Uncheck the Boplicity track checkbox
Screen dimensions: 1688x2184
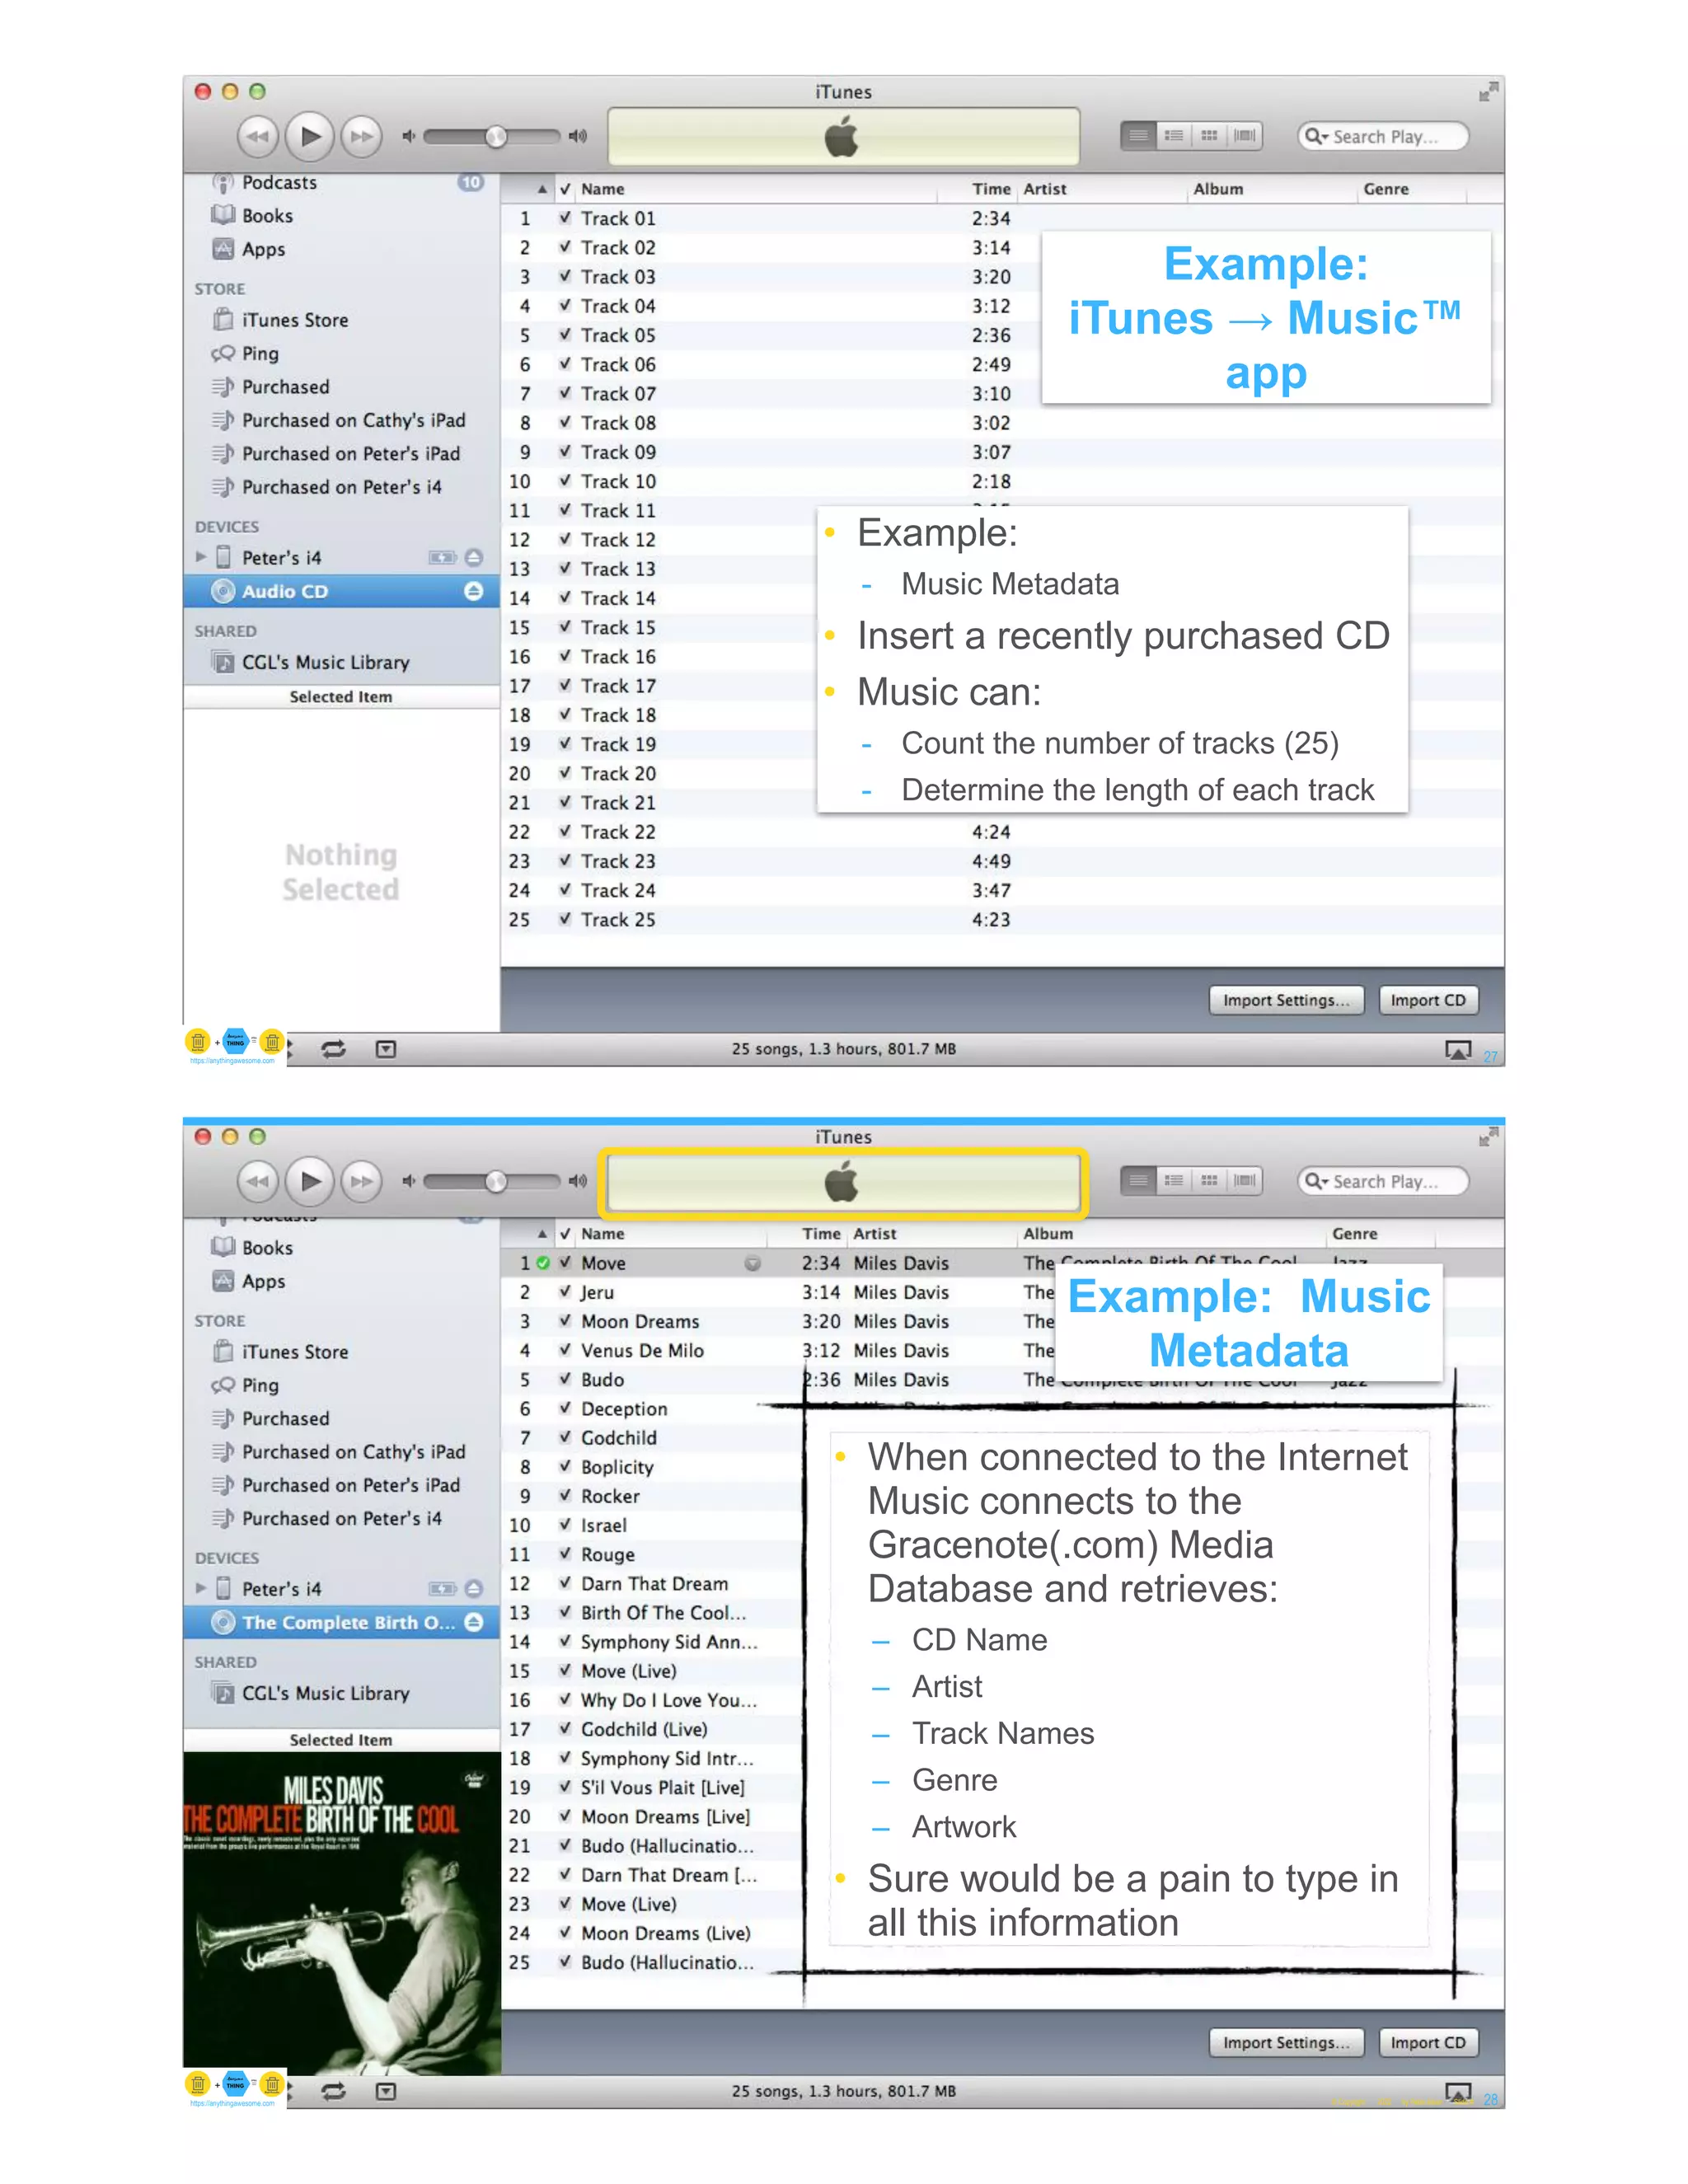click(565, 1466)
